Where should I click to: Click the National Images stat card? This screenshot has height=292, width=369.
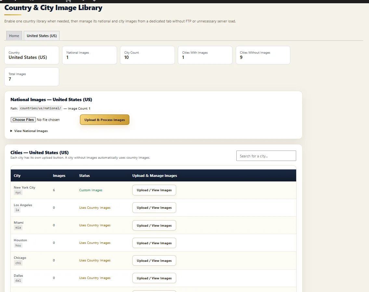[x=89, y=55]
